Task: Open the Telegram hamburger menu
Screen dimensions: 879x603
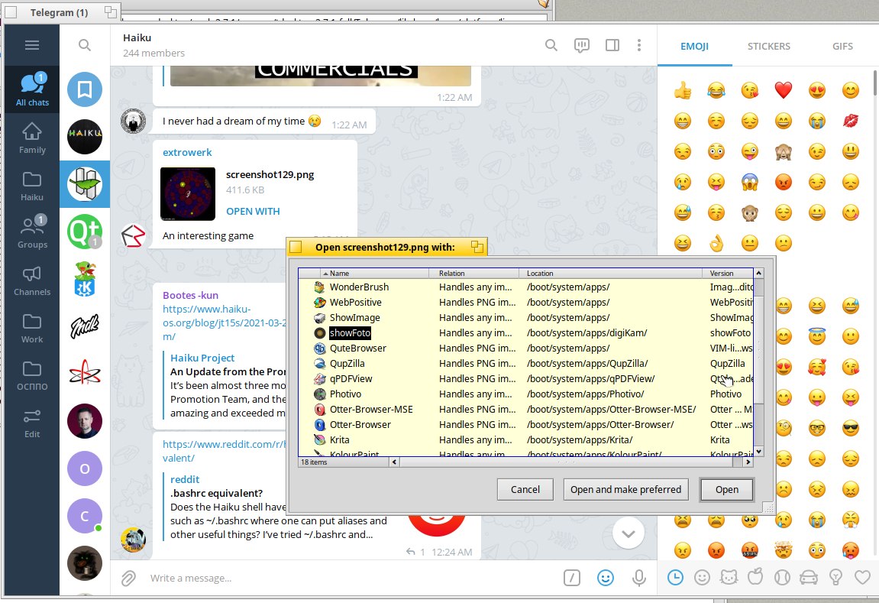Action: (32, 45)
